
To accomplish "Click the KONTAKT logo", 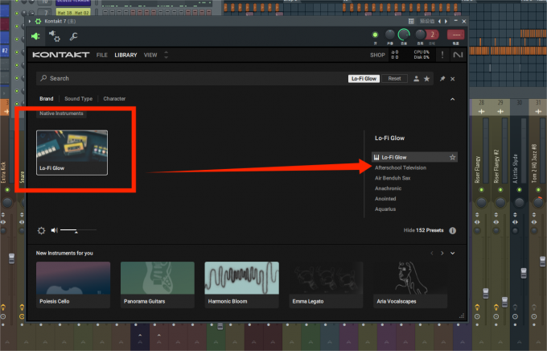I will 61,55.
